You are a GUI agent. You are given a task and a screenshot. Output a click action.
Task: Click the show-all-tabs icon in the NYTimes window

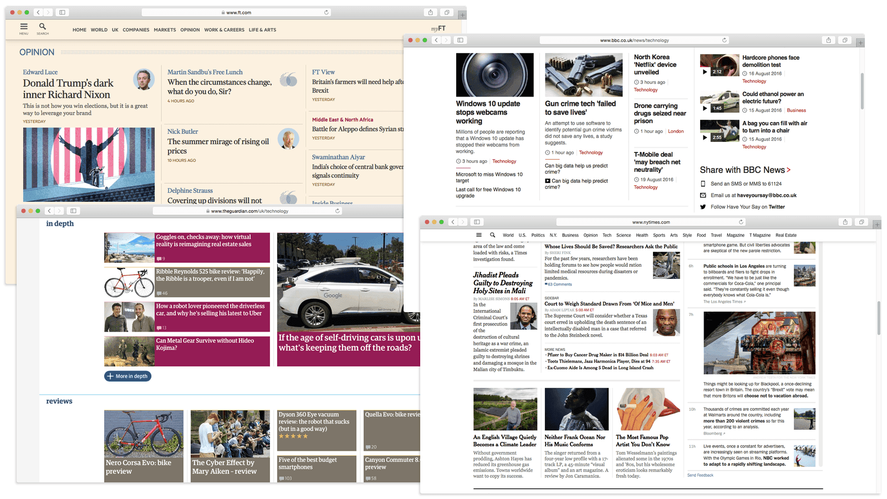pyautogui.click(x=862, y=222)
